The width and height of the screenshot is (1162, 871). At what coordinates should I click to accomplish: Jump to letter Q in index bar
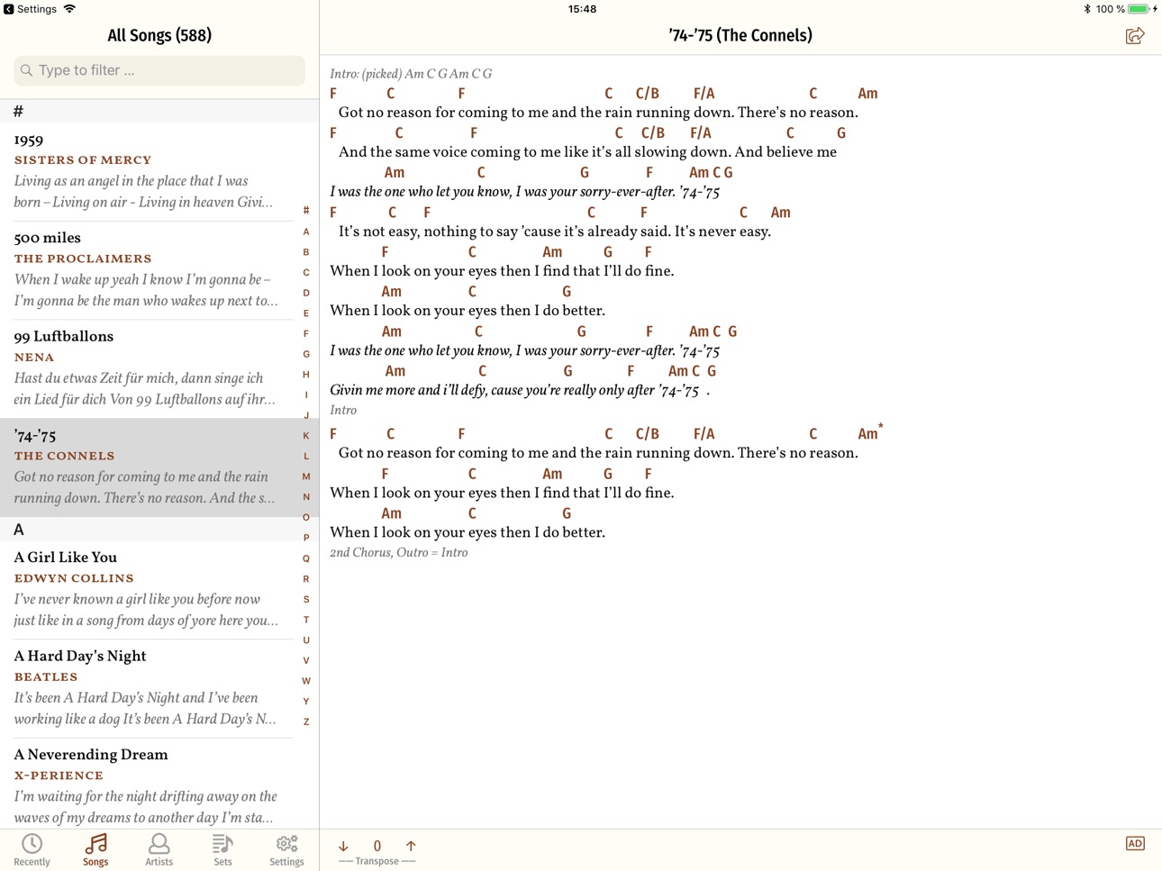point(306,558)
